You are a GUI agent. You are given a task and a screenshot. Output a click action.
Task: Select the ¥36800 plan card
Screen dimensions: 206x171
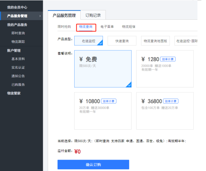(x=165, y=111)
